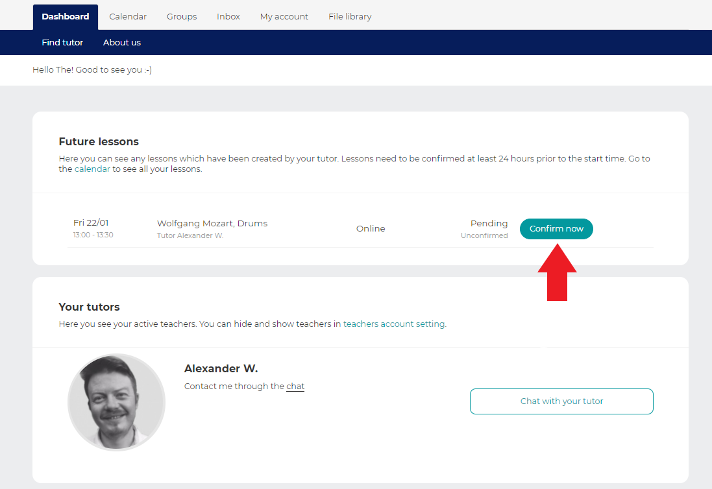Click the Unconfirmed status text

484,235
